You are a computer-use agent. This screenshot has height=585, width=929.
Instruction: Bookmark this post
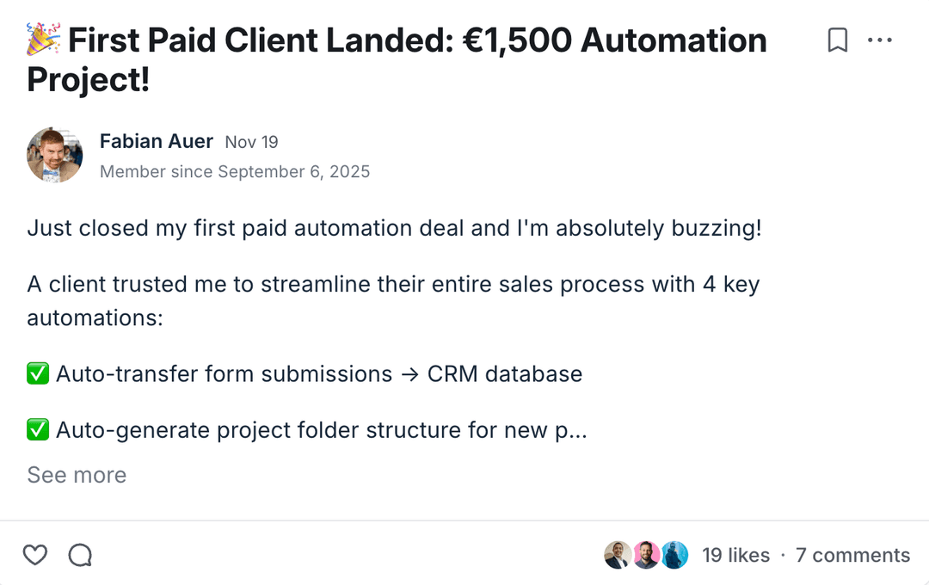coord(837,40)
